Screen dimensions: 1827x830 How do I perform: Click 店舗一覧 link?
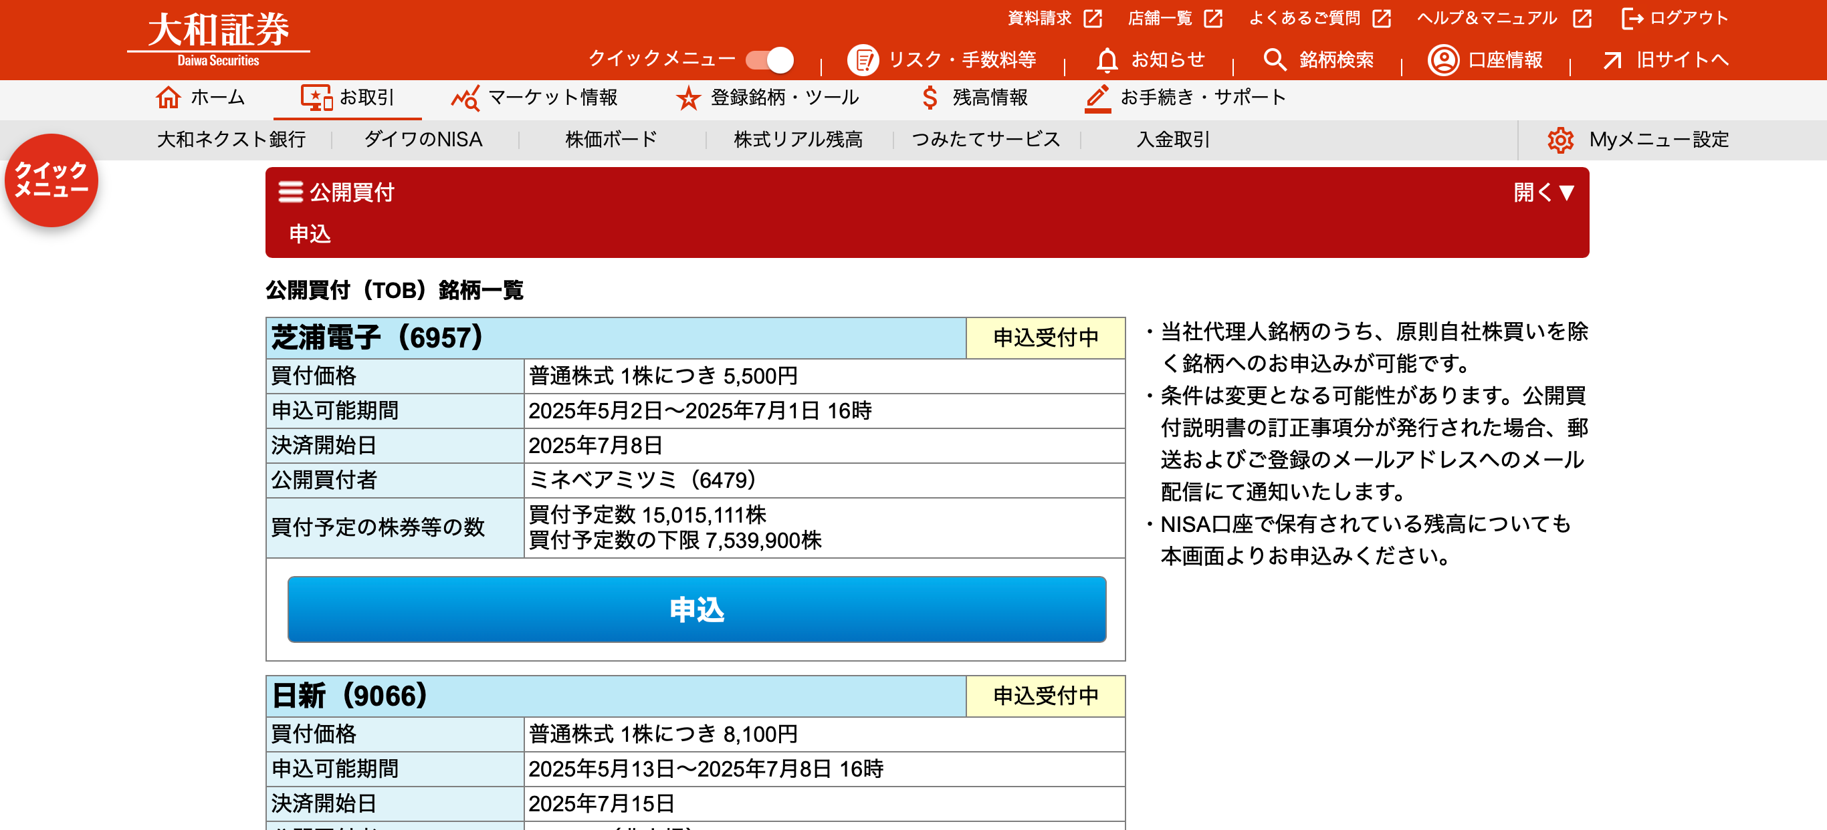(1160, 19)
